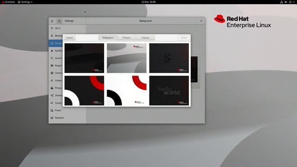Click the Online Accounts icon in sidebar
This screenshot has height=167, width=297.
click(x=52, y=80)
